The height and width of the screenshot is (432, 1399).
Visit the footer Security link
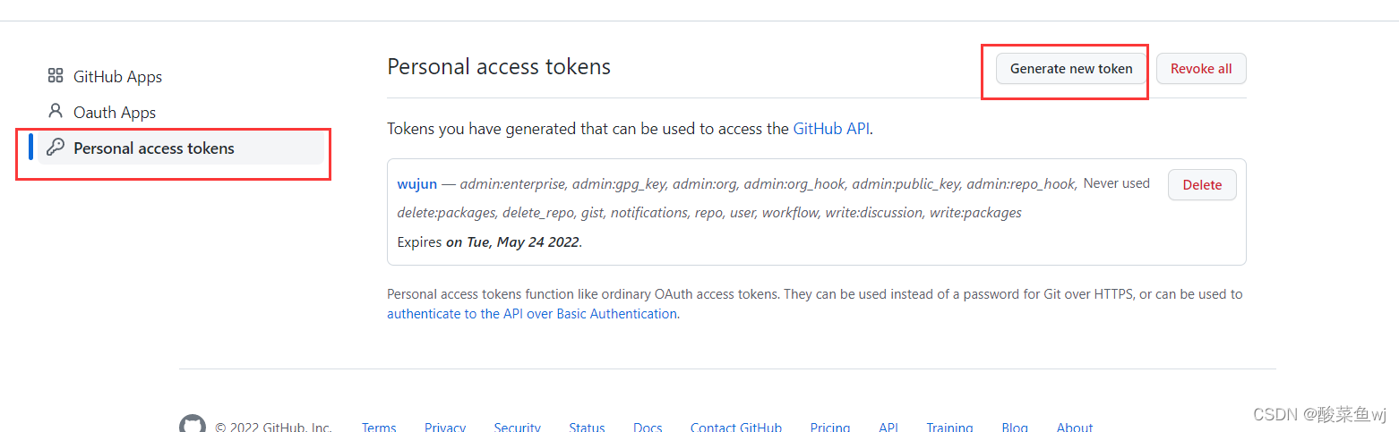click(x=518, y=428)
